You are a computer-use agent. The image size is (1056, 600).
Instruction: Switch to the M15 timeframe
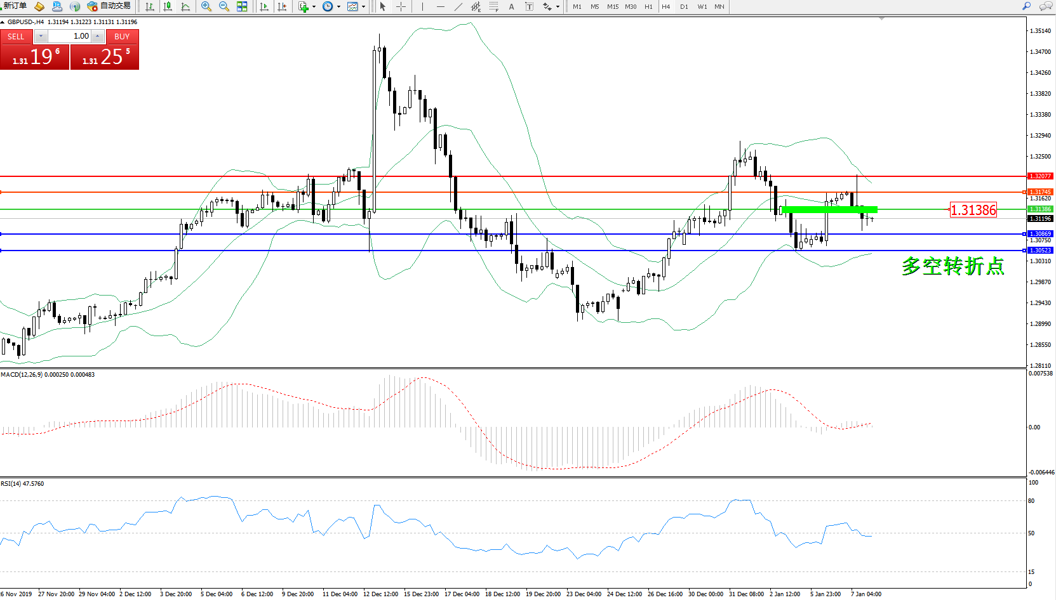coord(612,6)
